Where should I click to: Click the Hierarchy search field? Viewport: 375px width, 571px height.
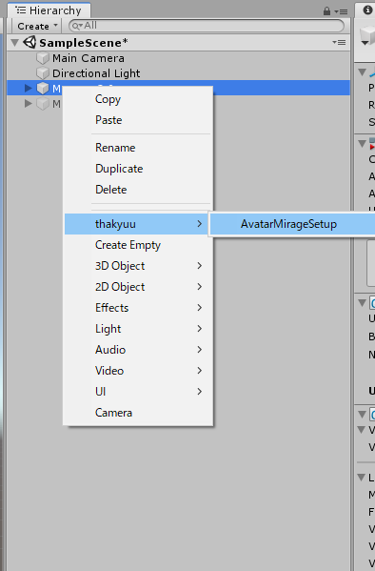[207, 26]
